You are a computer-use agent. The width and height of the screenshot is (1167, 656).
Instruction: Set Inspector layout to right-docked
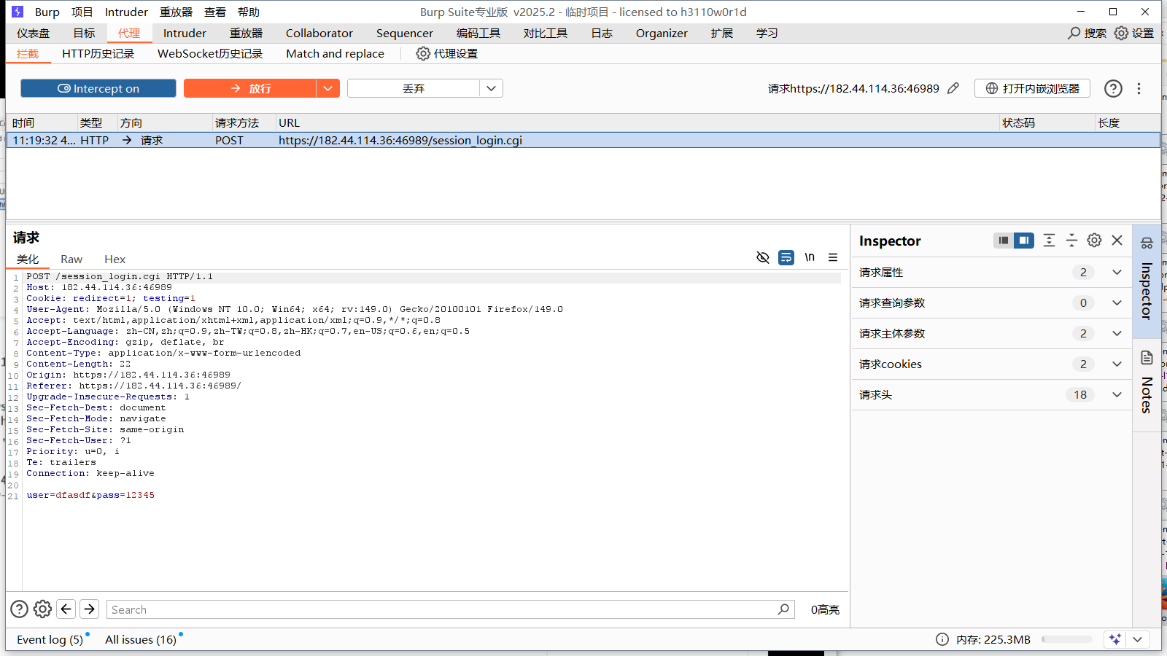coord(1024,240)
